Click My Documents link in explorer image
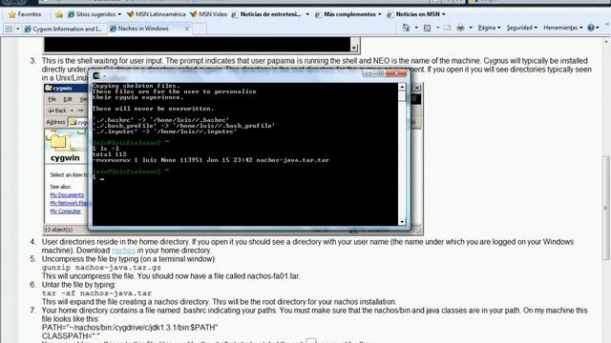Image resolution: width=611 pixels, height=343 pixels. [x=67, y=194]
